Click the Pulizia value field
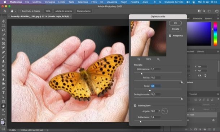220x132 pixels. [x=155, y=78]
